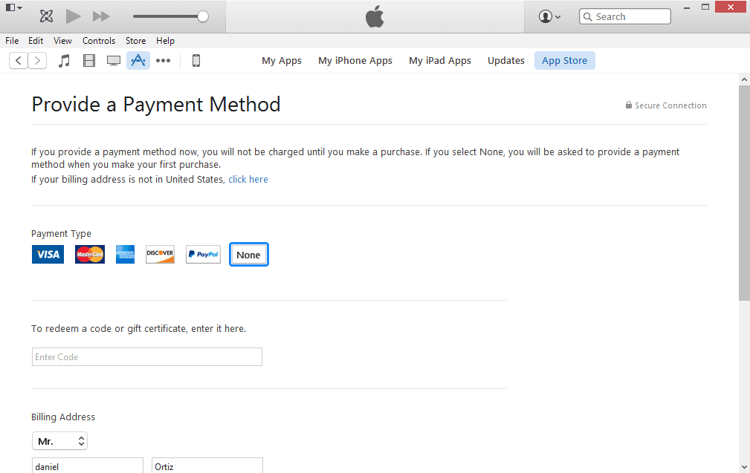The height and width of the screenshot is (473, 750).
Task: Click the Apple logo in the toolbar
Action: click(x=375, y=15)
